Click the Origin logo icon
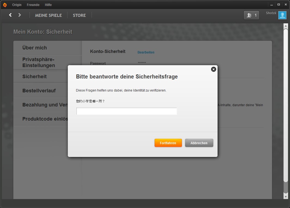The width and height of the screenshot is (290, 208). point(5,5)
